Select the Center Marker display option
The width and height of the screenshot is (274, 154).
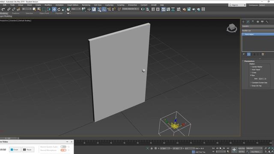pyautogui.click(x=256, y=67)
